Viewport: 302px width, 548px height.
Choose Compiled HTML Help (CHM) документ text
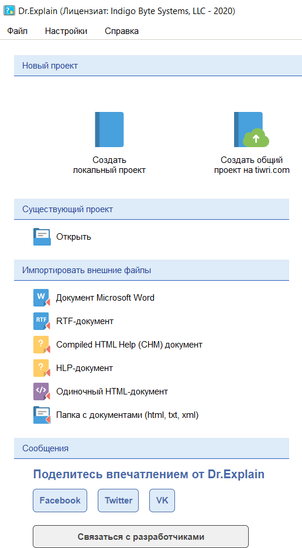129,345
